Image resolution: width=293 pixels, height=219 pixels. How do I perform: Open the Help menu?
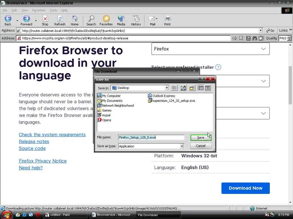64,10
